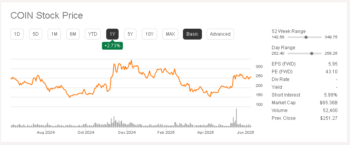
Task: Click the Div Rate label
Action: coord(280,79)
